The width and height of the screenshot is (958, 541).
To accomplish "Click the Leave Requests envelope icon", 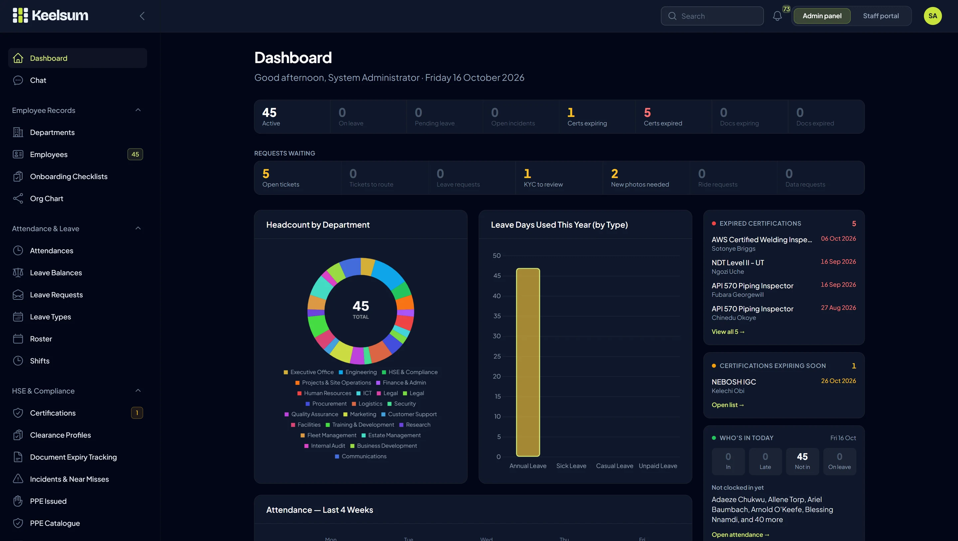I will pyautogui.click(x=18, y=295).
